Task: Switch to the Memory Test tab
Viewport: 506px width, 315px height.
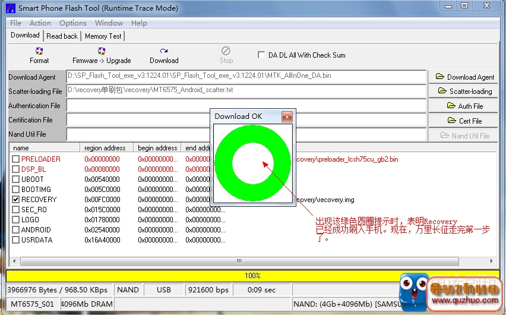Action: point(103,36)
